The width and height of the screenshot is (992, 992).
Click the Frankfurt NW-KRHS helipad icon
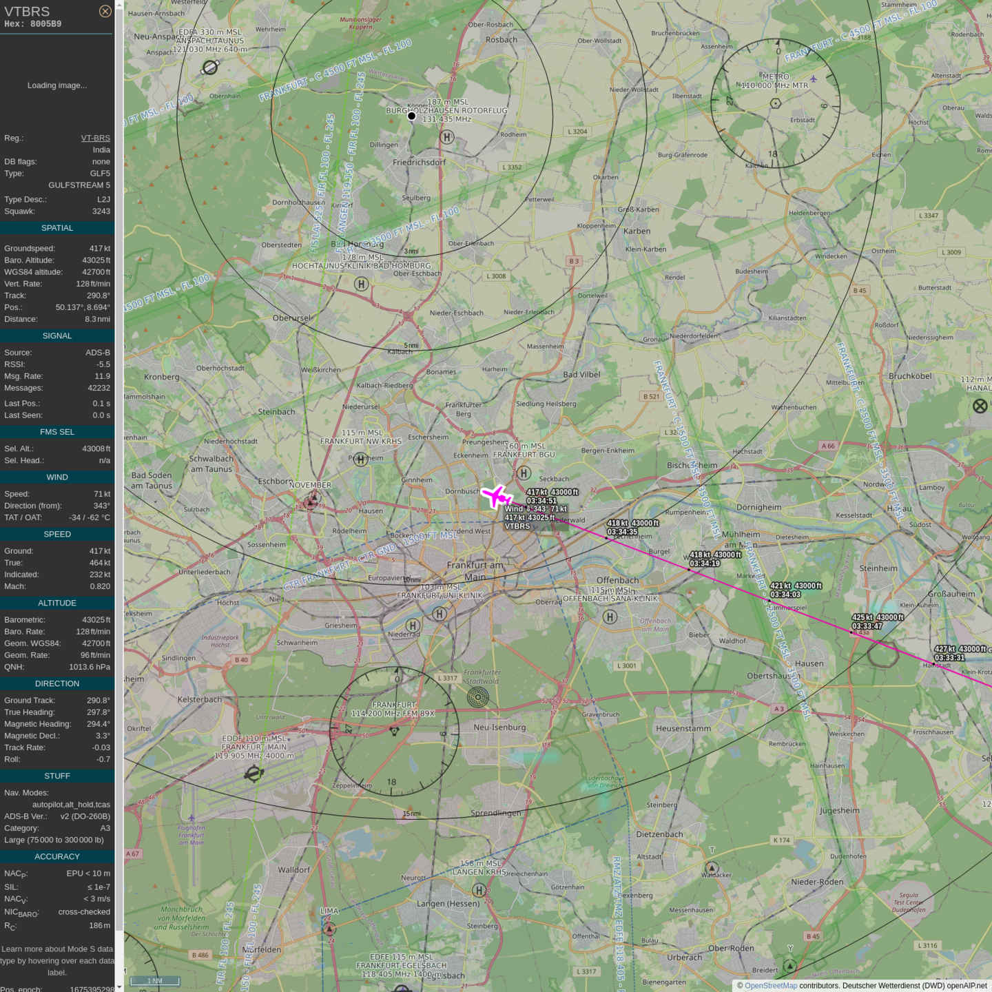pos(360,459)
